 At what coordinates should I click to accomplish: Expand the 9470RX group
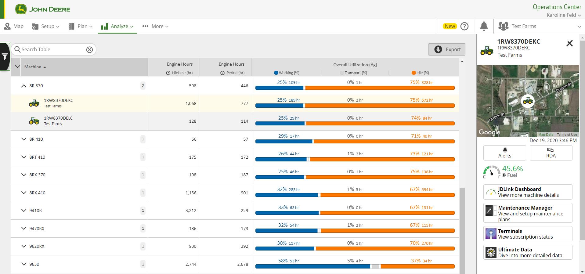23,228
